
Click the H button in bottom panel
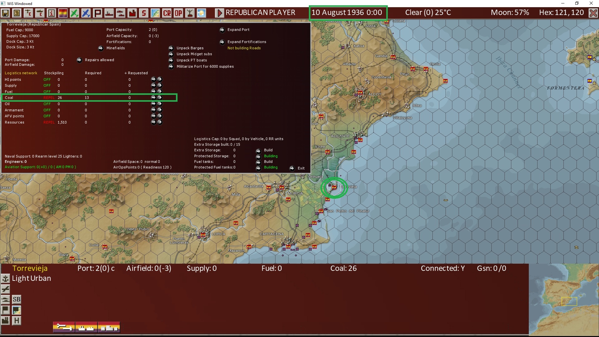[x=17, y=320]
